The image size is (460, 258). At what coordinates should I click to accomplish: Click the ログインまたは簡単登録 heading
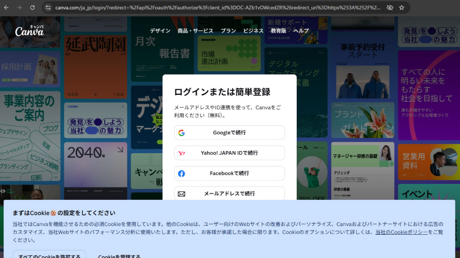tap(222, 92)
